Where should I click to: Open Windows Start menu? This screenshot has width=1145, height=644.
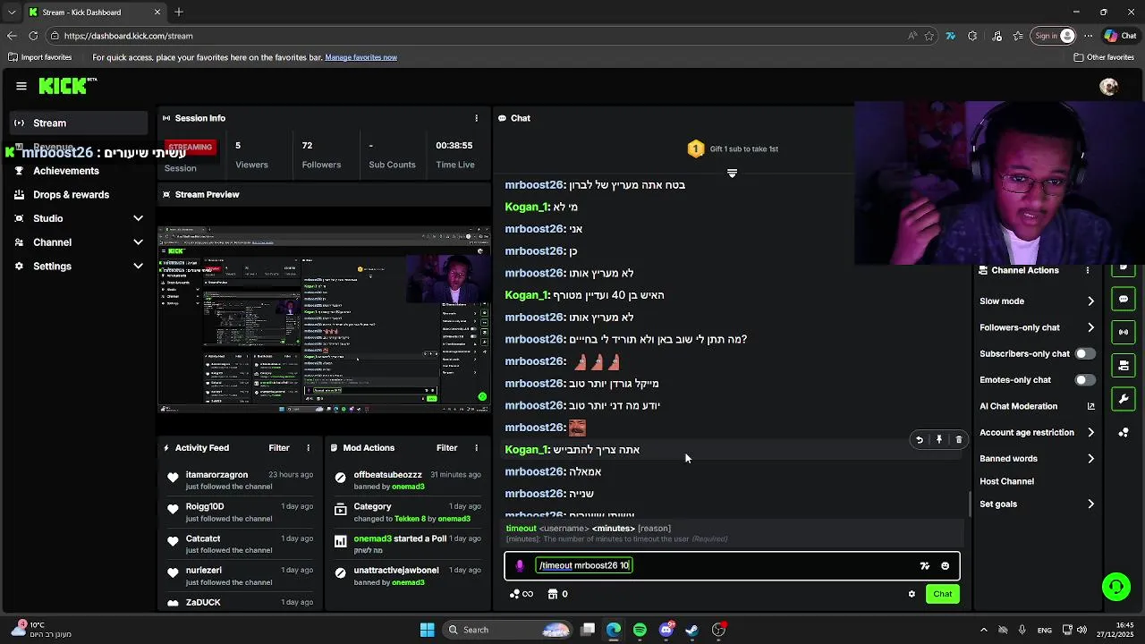pos(427,630)
